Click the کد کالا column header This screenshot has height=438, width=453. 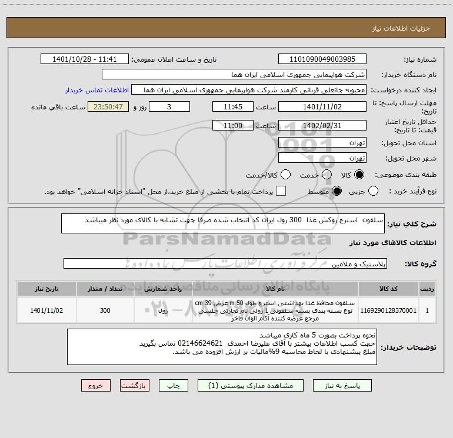388,289
